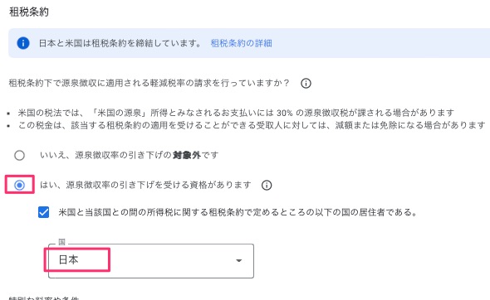Click the いいえ、源泉徴収率の引き下げの対象外です label

pyautogui.click(x=129, y=155)
